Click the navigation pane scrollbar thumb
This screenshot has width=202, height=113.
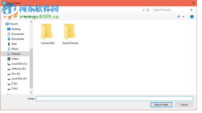31,68
